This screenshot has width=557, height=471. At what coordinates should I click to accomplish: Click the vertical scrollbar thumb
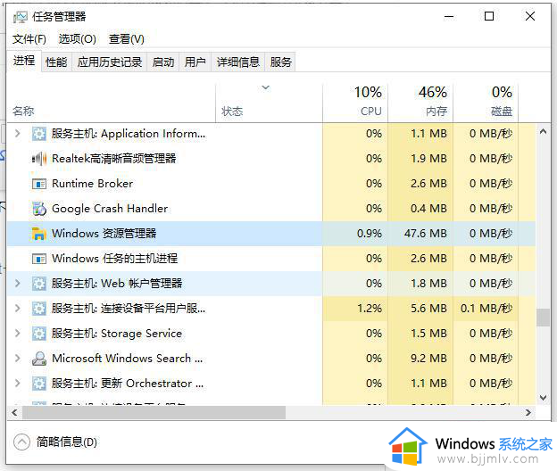(x=543, y=318)
